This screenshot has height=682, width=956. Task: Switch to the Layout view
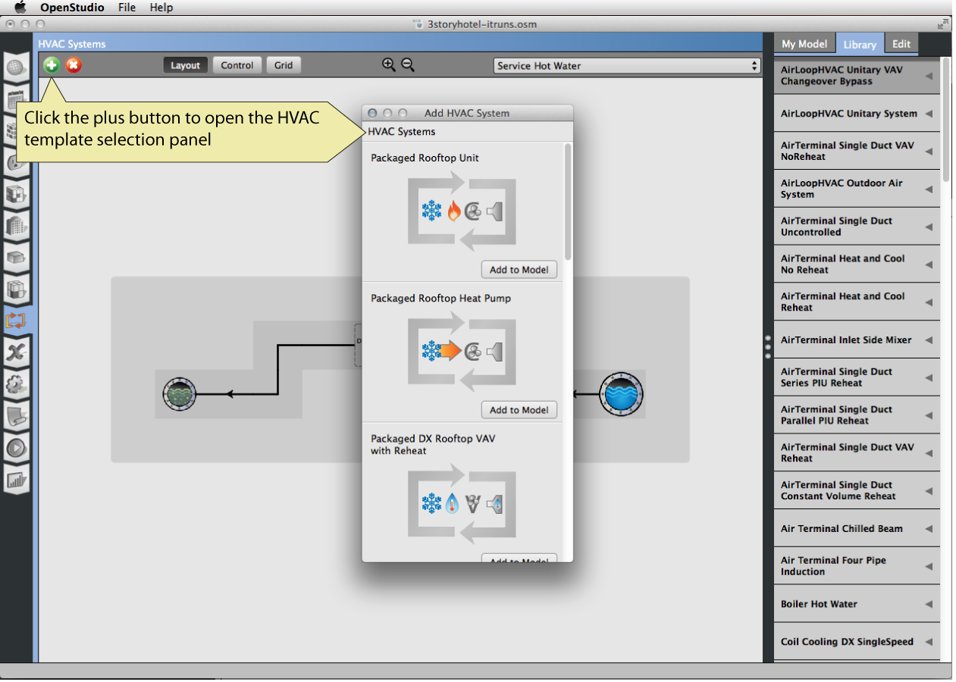click(x=185, y=65)
